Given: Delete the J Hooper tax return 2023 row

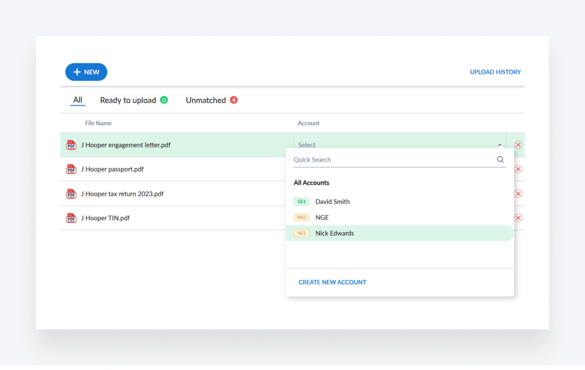Looking at the screenshot, I should (518, 194).
